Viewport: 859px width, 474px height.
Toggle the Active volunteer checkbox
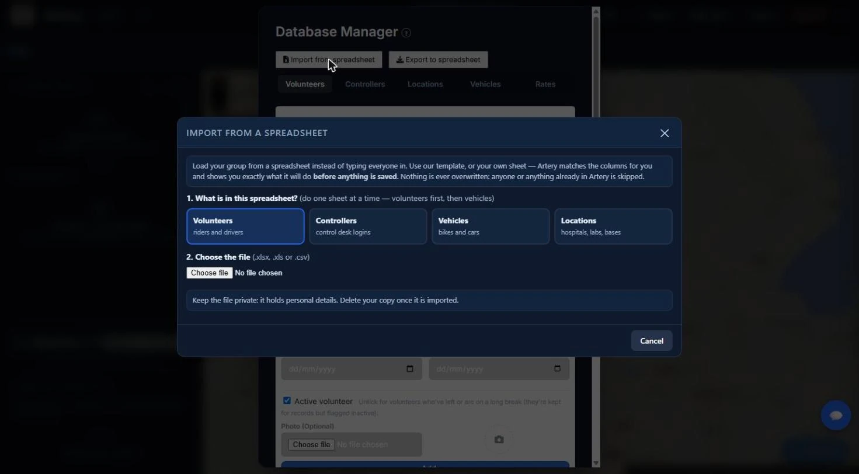click(x=287, y=400)
